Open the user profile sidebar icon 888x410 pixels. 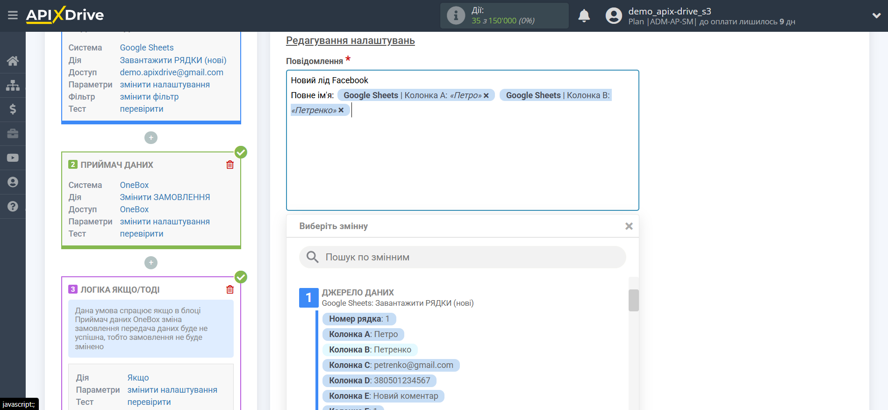click(13, 182)
